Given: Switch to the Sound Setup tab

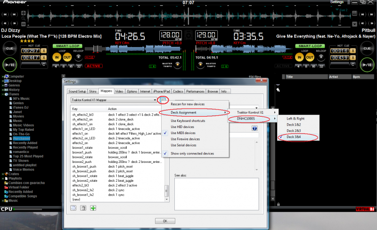Looking at the screenshot, I should pos(77,91).
